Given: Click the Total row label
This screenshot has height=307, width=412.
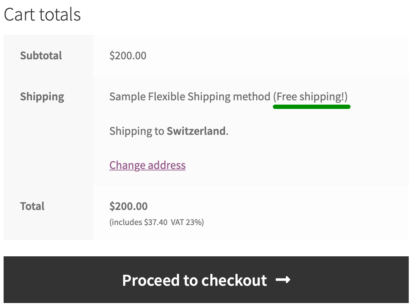Looking at the screenshot, I should coord(32,206).
